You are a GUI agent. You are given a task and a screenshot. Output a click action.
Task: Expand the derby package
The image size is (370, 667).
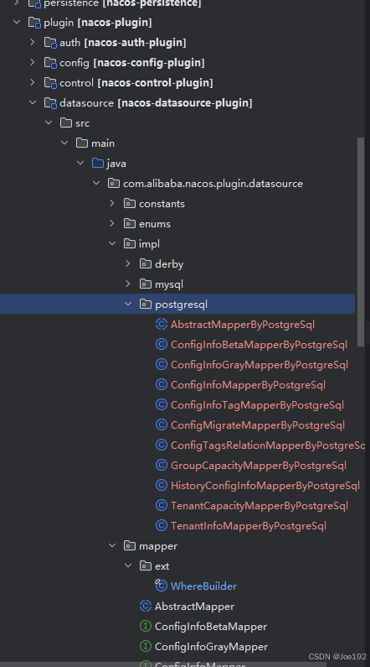tap(128, 263)
